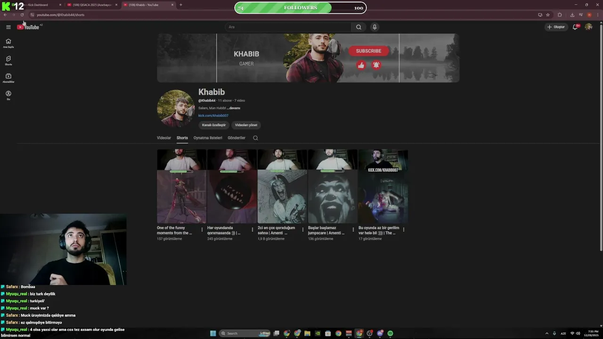Open the Khabib channel profile picture
Screen dimensions: 603x339
click(176, 109)
